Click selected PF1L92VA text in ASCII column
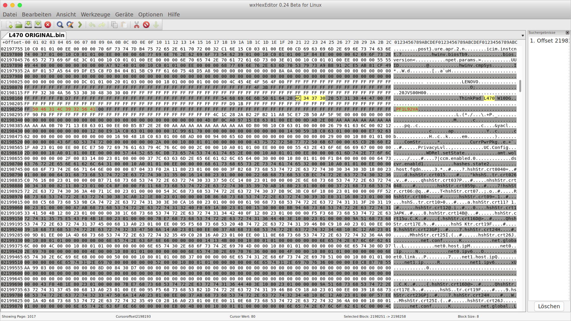Viewport: 571px width, 321px height. point(407,109)
